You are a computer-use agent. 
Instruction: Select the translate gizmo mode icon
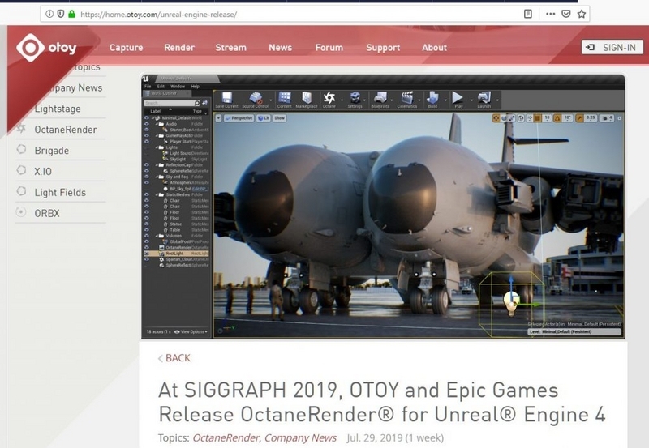click(496, 118)
